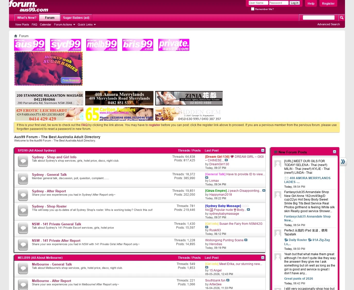Open the Great punts of 2026 thread link
The height and width of the screenshot is (290, 354).
tap(299, 279)
